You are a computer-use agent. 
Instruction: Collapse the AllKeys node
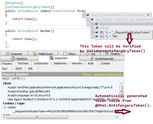[x=93, y=28]
